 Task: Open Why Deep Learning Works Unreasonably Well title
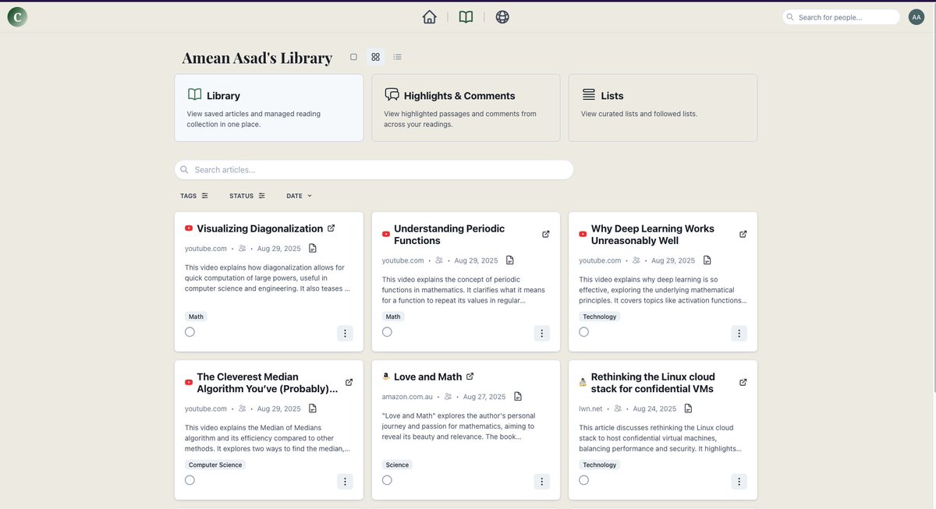653,235
